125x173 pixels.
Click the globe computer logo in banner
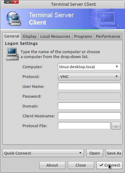(x=14, y=18)
